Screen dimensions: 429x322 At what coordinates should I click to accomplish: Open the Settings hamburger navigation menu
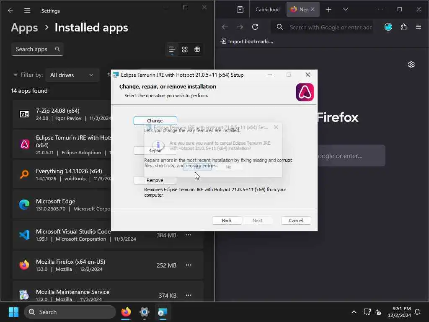[27, 10]
